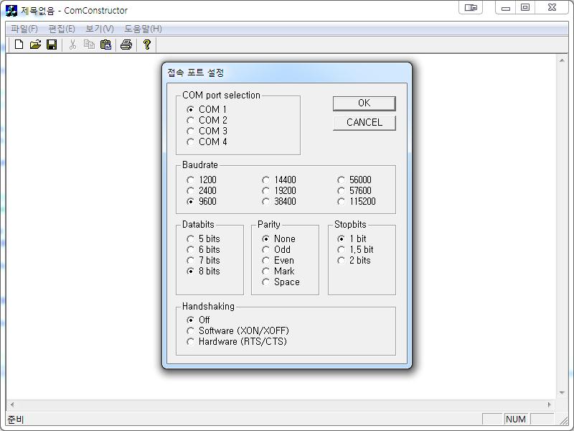Click the Paste clipboard toolbar icon
The image size is (574, 431).
pos(105,45)
